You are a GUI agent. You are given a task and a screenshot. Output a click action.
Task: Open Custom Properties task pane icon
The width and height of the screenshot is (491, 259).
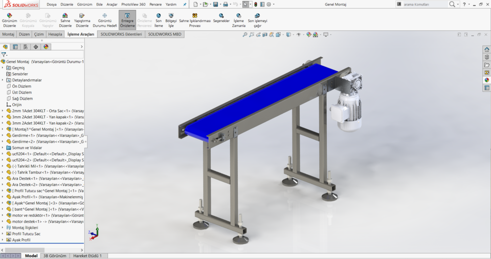point(486,88)
